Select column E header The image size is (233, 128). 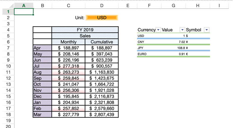128,6
